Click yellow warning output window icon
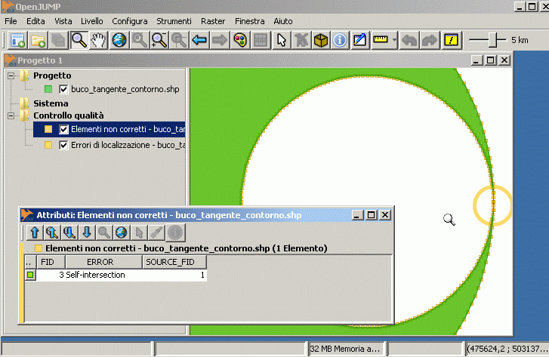 click(x=451, y=40)
